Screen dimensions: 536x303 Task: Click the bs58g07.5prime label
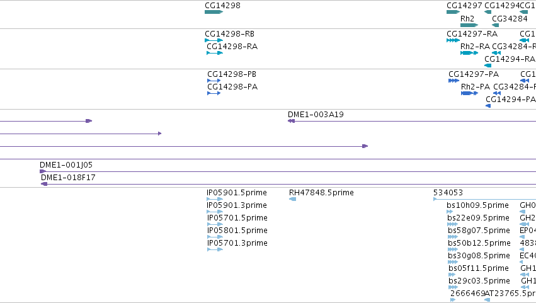479,231
